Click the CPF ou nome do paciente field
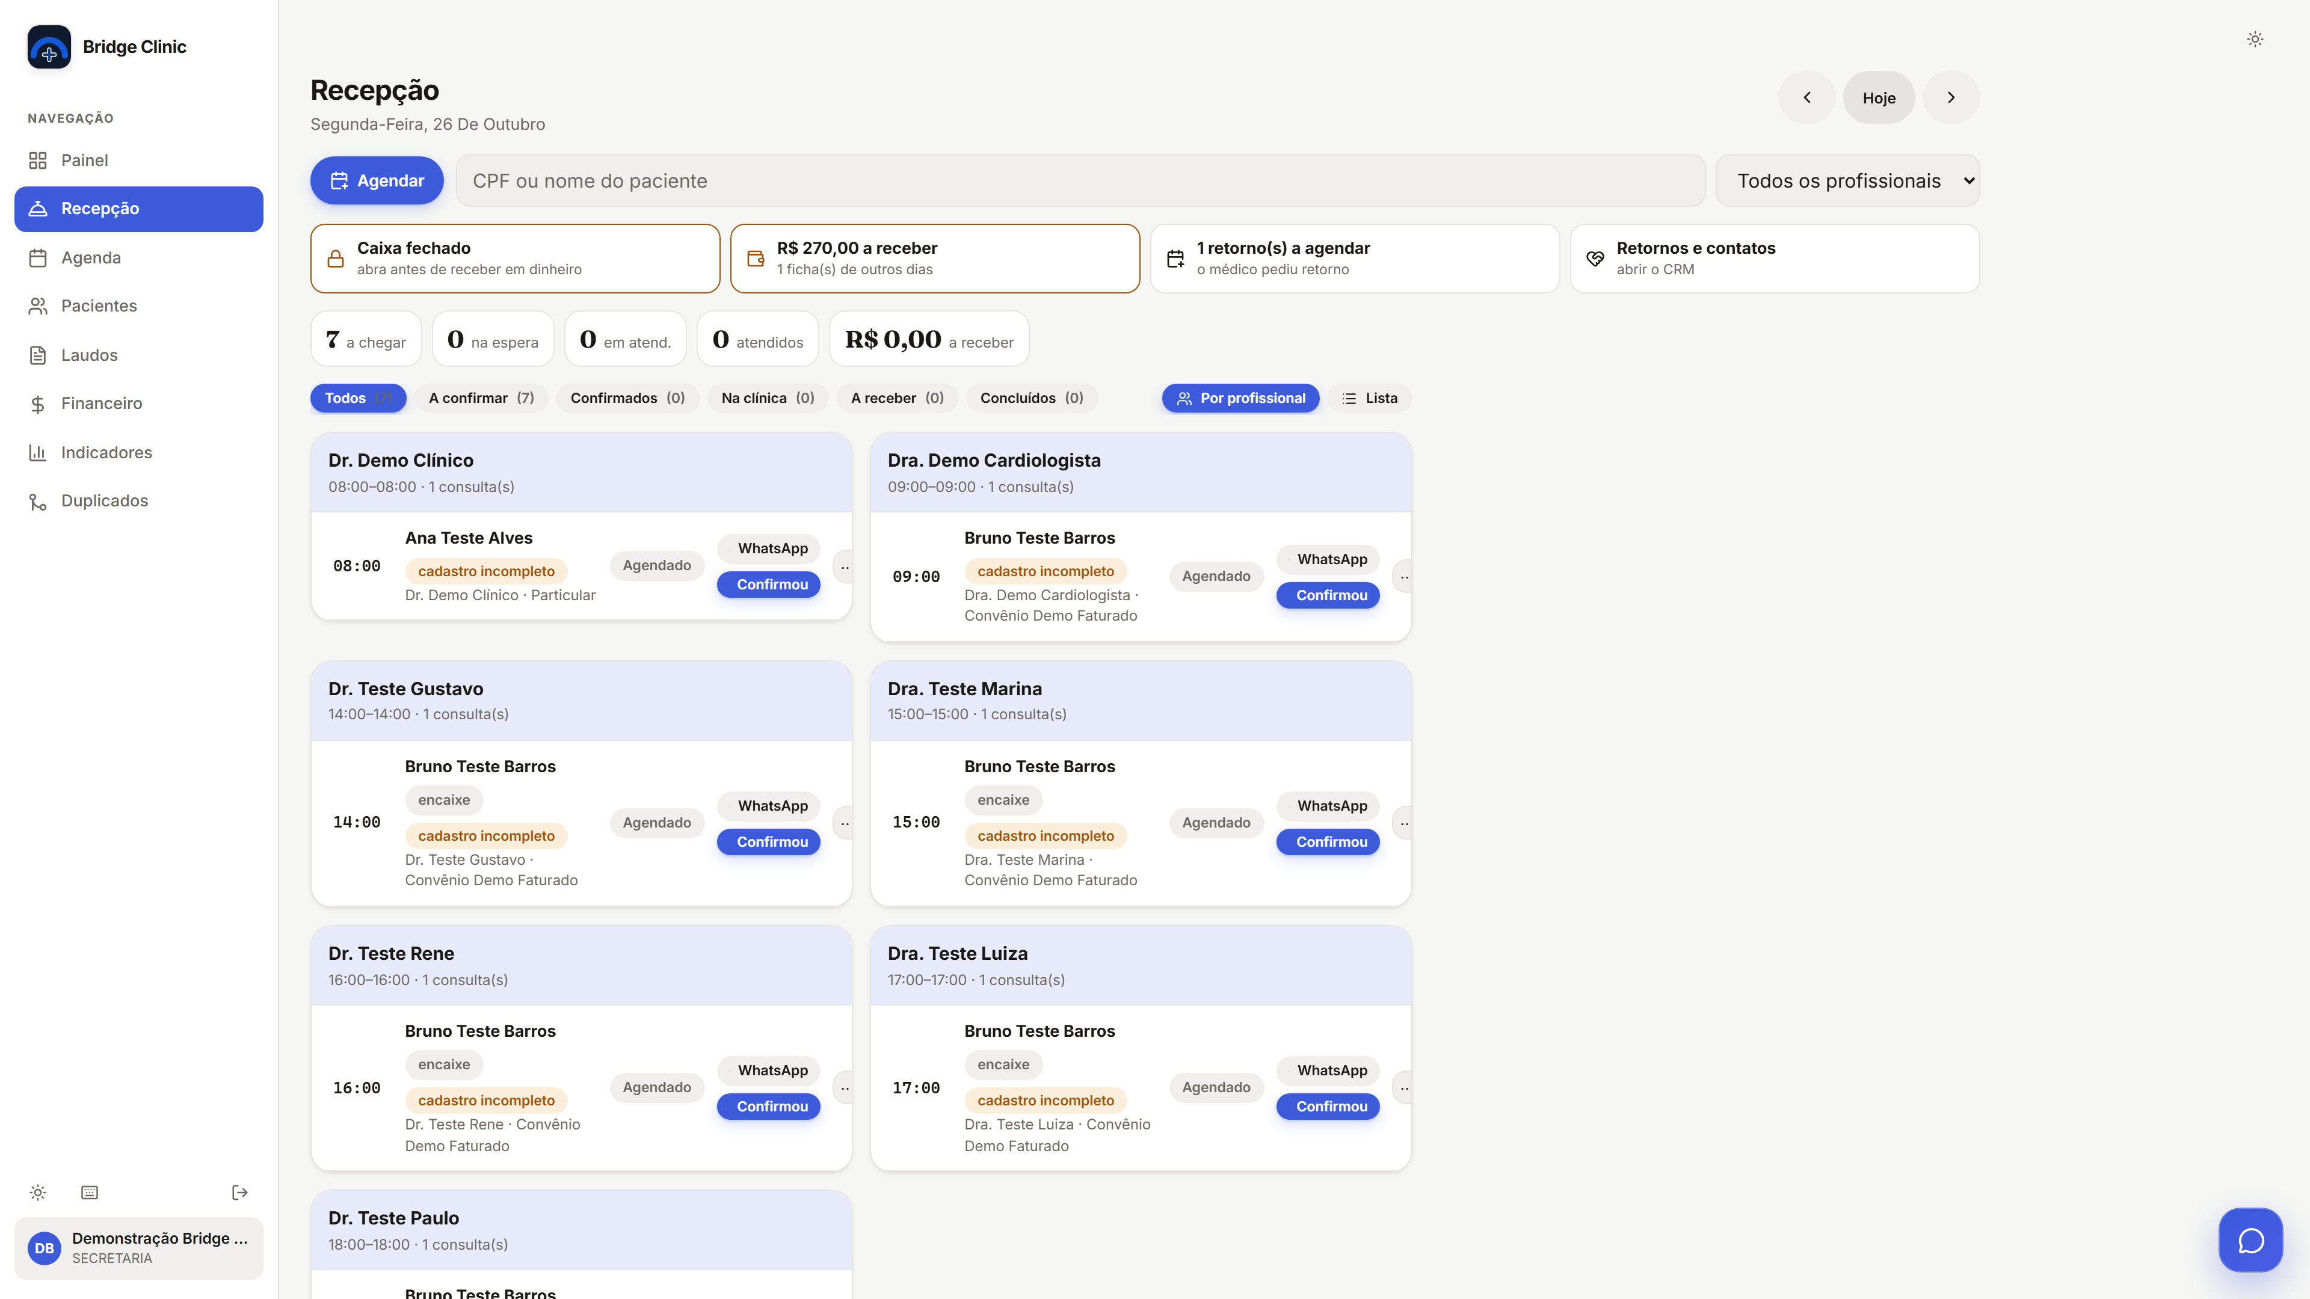The height and width of the screenshot is (1299, 2310). (x=1080, y=181)
